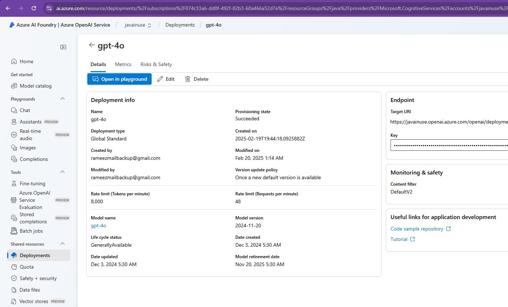The height and width of the screenshot is (307, 508).
Task: Click the 48 requests per minute value
Action: pyautogui.click(x=238, y=201)
